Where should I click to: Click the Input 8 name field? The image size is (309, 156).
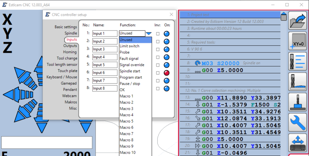(x=105, y=89)
